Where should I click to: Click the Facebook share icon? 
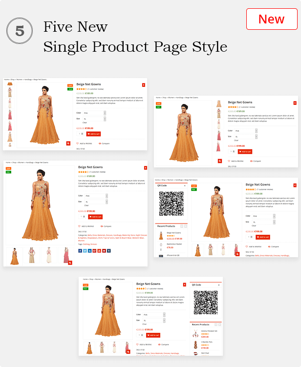(80, 251)
